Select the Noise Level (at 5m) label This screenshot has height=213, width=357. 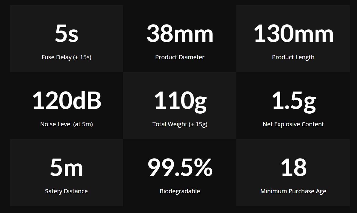67,124
